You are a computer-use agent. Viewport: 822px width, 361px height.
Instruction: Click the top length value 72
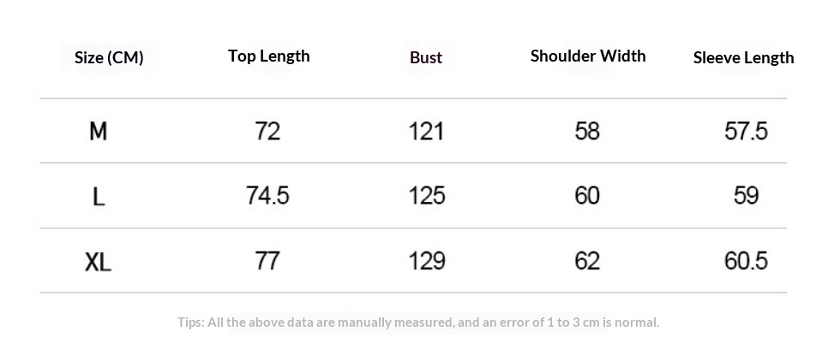tap(267, 131)
